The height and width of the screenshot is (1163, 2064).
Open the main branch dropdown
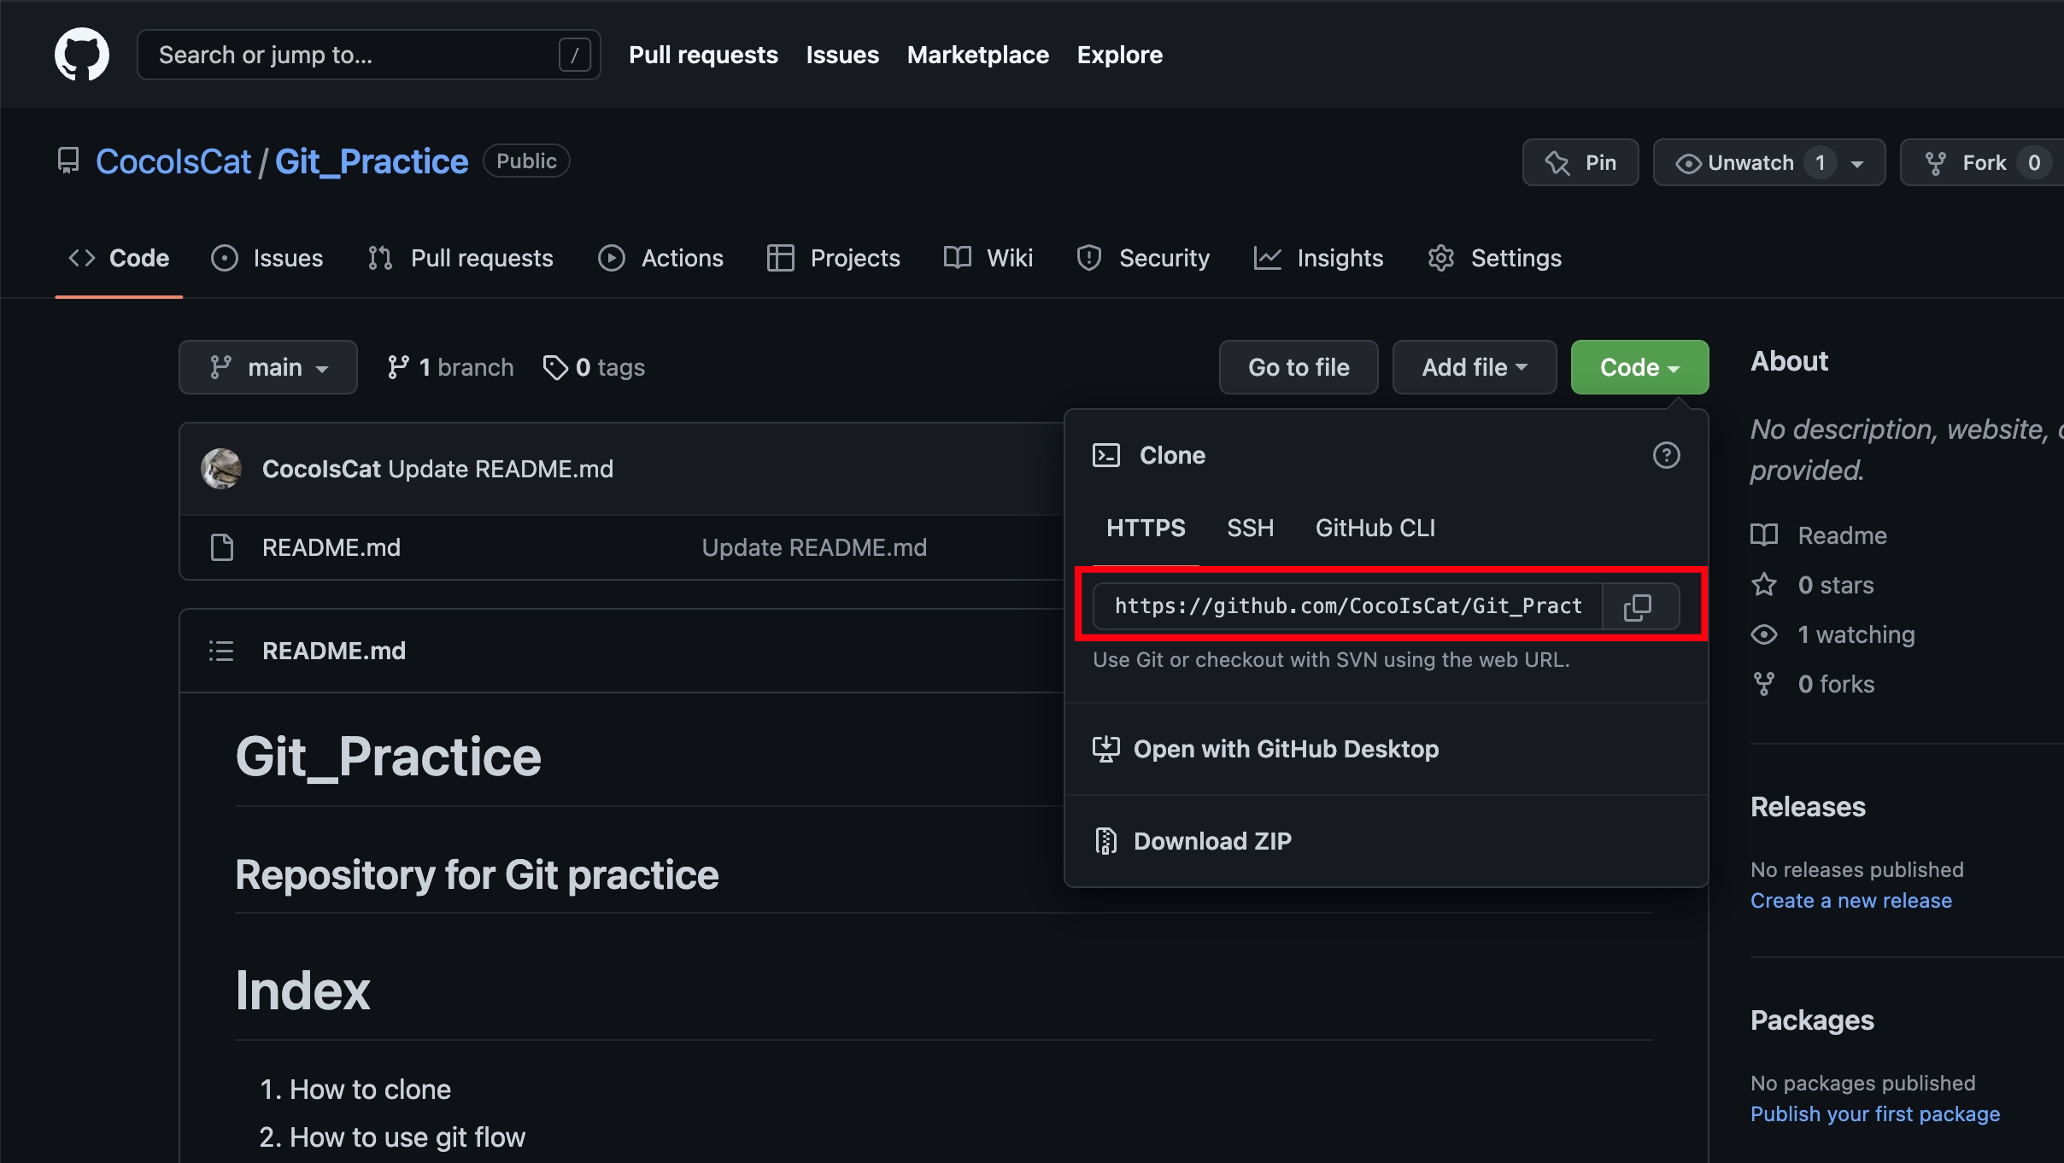[x=268, y=367]
